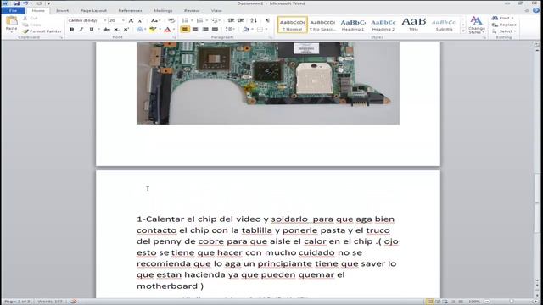The width and height of the screenshot is (543, 305).
Task: Toggle Justify alignment button
Action: pos(215,30)
